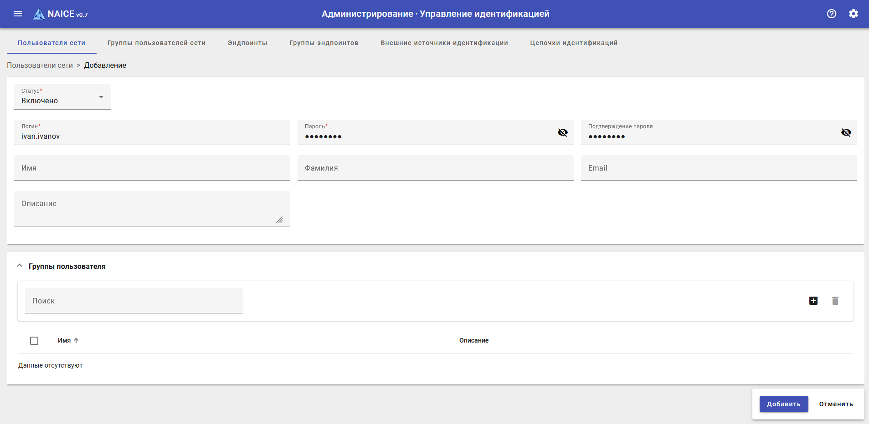Viewport: 869px width, 424px height.
Task: Focus the Email input field
Action: [x=718, y=168]
